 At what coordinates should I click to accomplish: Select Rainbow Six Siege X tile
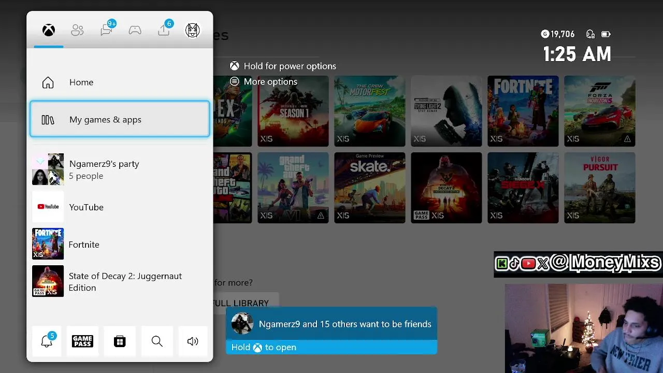coord(523,188)
